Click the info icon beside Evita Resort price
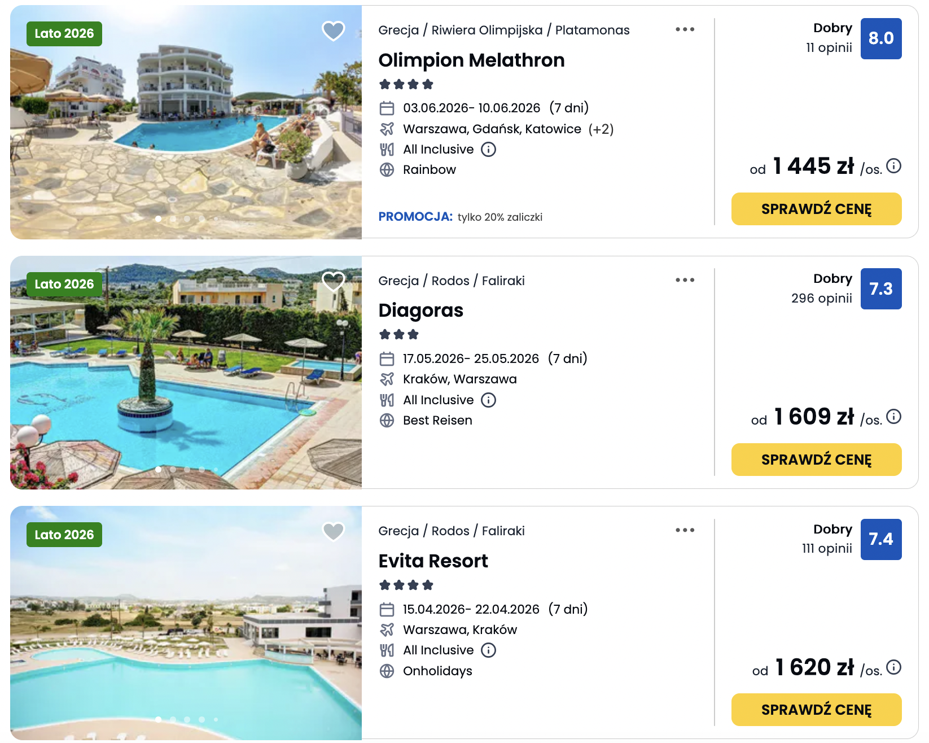The height and width of the screenshot is (743, 929). click(893, 667)
